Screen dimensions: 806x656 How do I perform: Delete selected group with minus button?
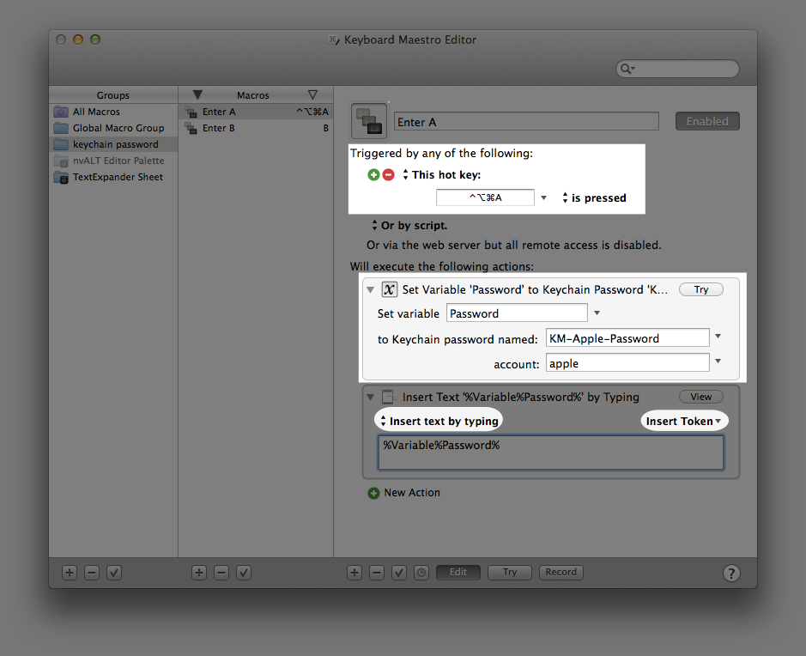(x=92, y=573)
